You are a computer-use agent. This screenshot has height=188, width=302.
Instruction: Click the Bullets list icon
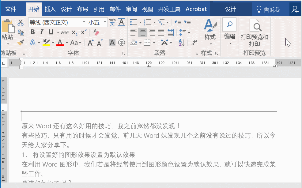pos(134,22)
